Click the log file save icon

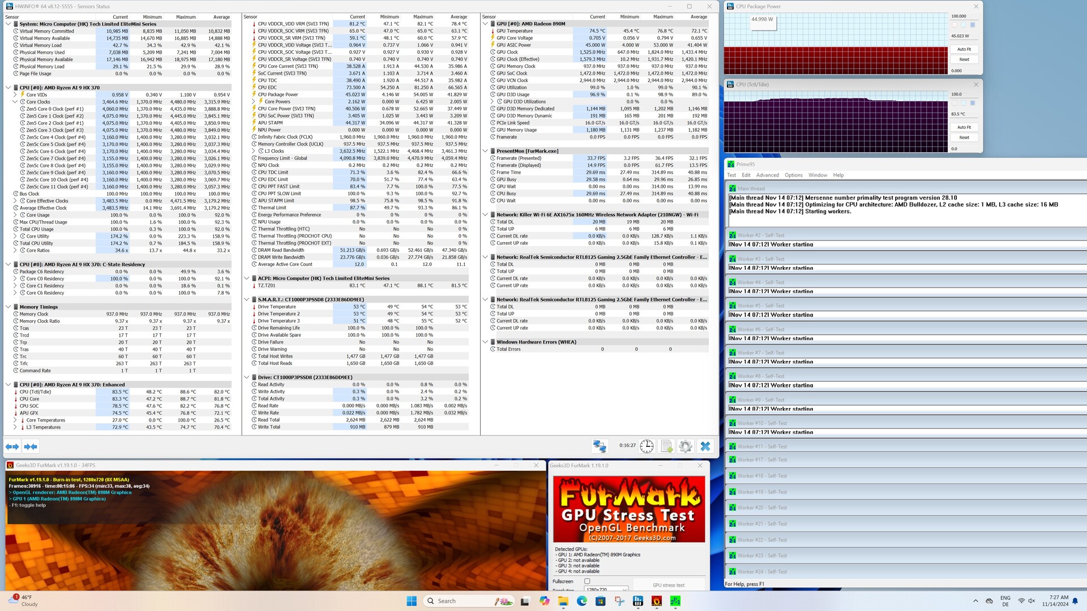(x=666, y=446)
